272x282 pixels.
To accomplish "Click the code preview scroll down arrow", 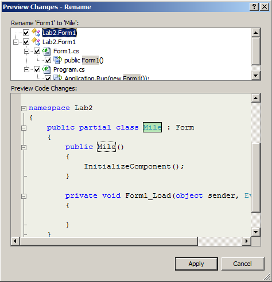I will pos(256,232).
